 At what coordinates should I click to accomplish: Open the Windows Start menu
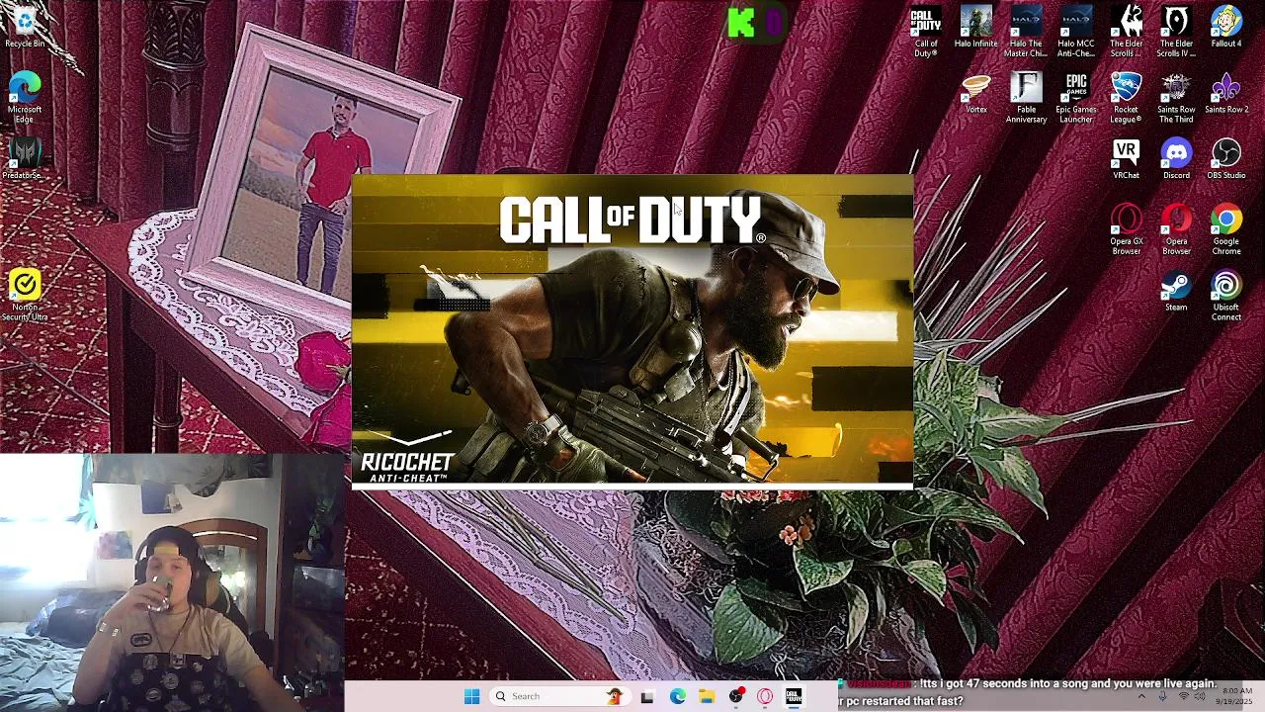click(471, 696)
